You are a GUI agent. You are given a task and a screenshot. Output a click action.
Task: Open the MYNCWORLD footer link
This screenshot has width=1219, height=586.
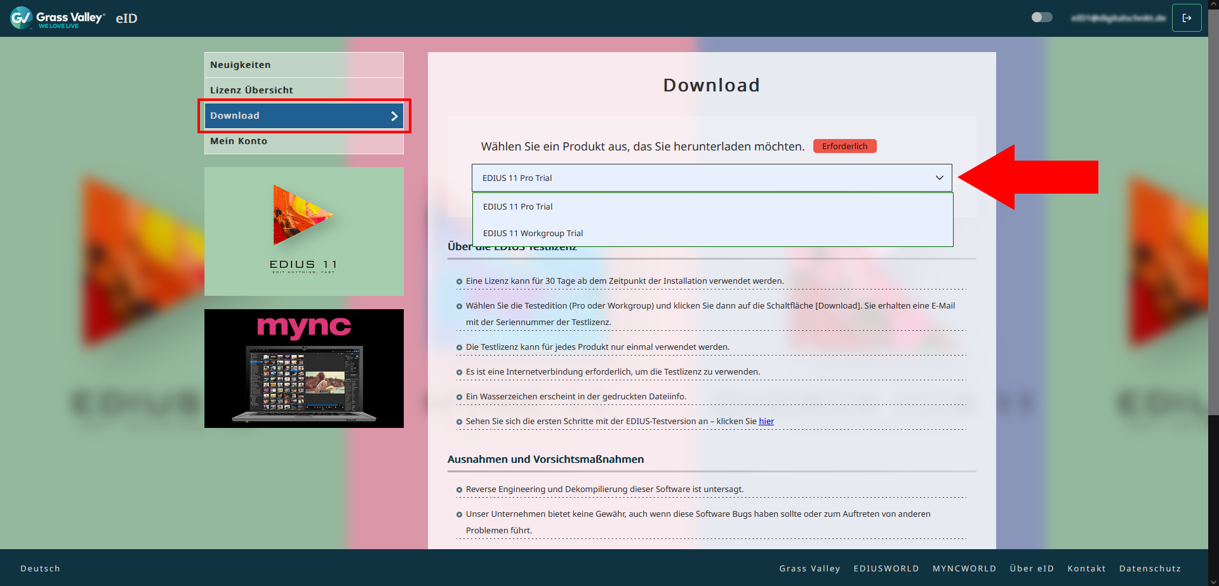tap(964, 568)
